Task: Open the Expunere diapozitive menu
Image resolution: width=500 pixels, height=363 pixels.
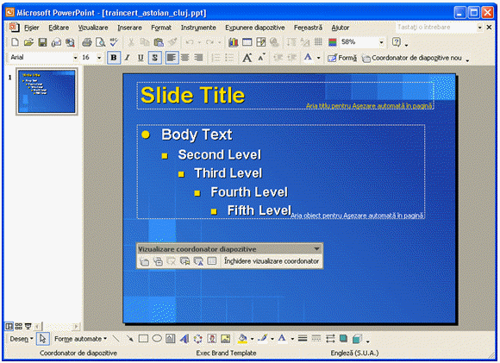Action: tap(255, 28)
